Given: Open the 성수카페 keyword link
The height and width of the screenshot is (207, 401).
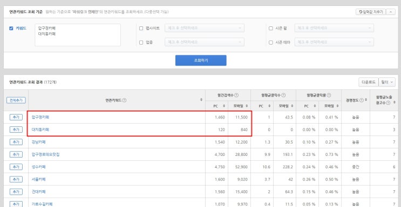Looking at the screenshot, I should click(39, 167).
